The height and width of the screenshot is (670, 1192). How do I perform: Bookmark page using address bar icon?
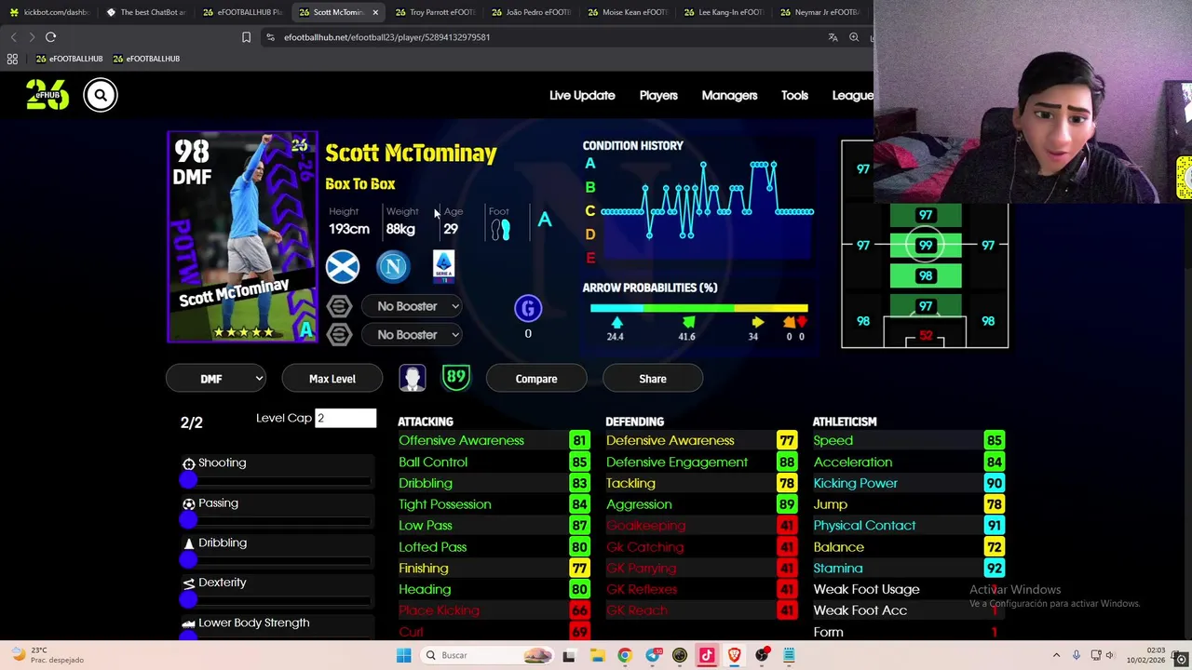246,37
